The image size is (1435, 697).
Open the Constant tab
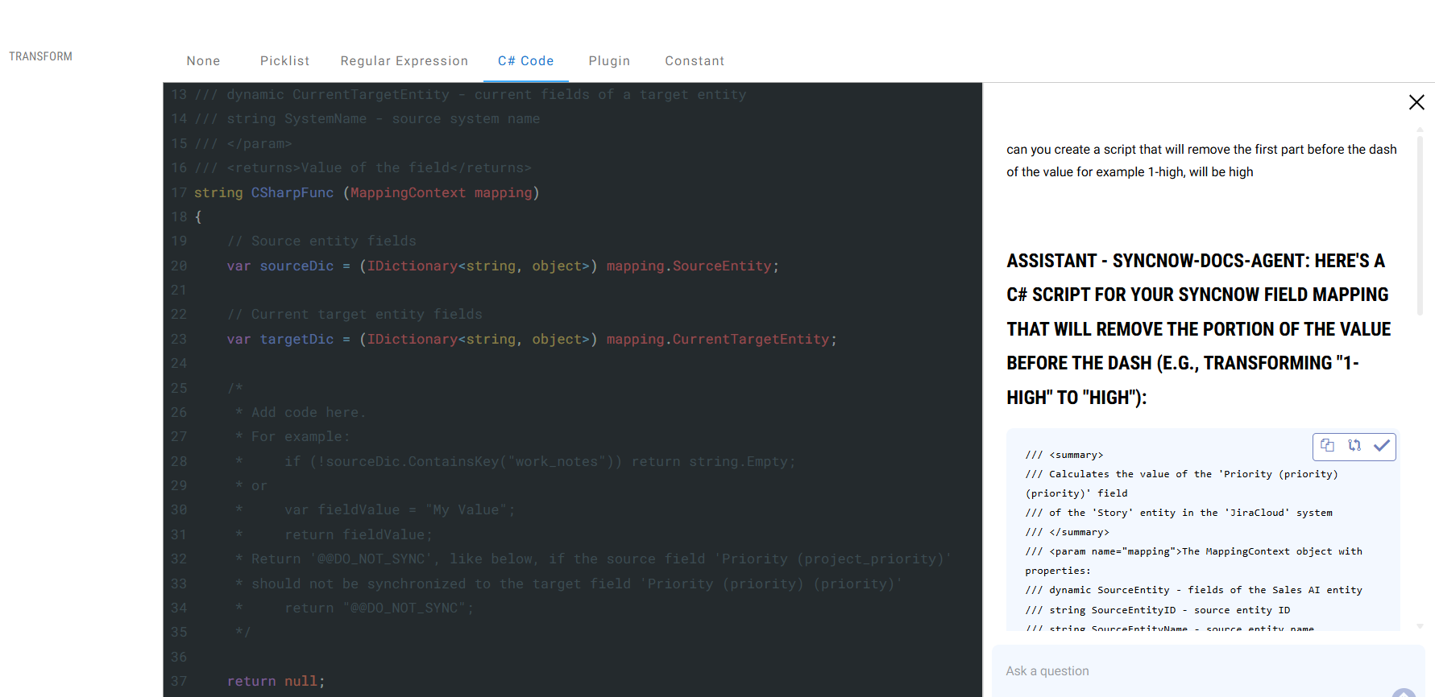[x=695, y=61]
